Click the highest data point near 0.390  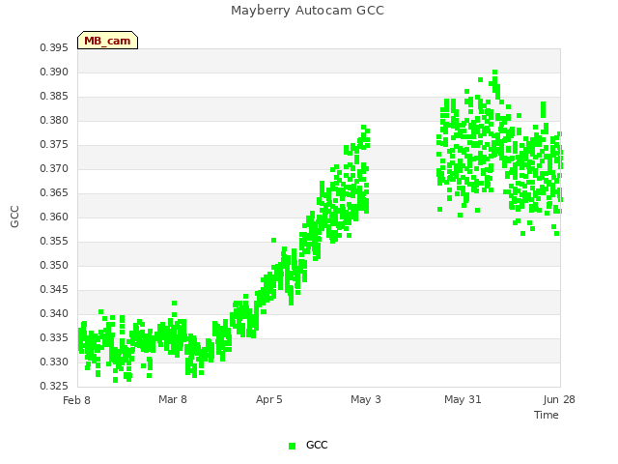[x=495, y=72]
